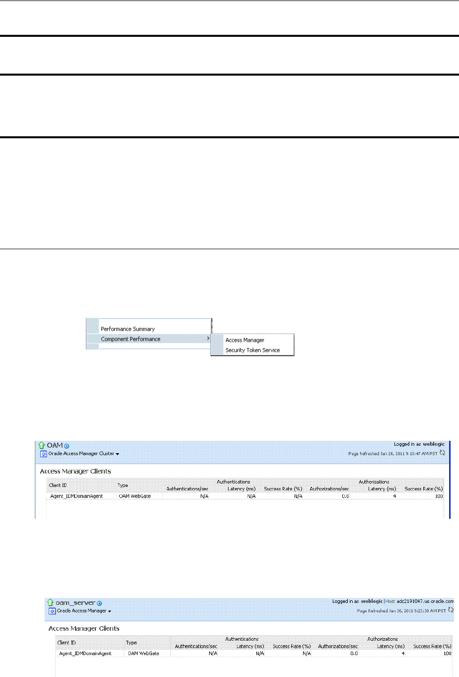Image resolution: width=459 pixels, height=677 pixels.
Task: Click the green up-status arrow beside oam_server
Action: [50, 602]
